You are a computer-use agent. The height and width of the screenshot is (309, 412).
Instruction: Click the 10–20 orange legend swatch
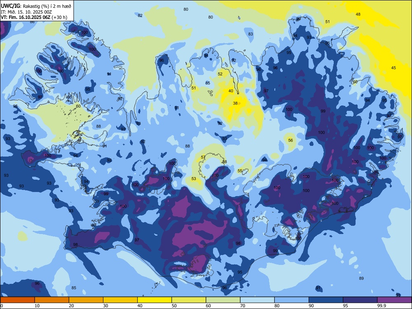pyautogui.click(x=52, y=300)
